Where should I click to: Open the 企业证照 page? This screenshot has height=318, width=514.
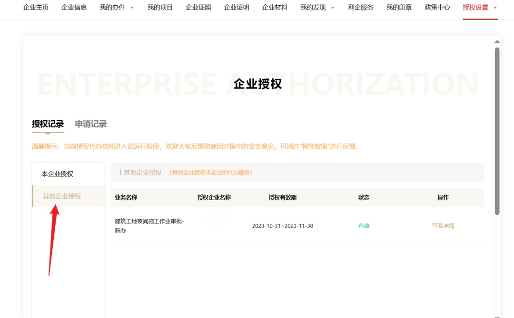pyautogui.click(x=198, y=8)
